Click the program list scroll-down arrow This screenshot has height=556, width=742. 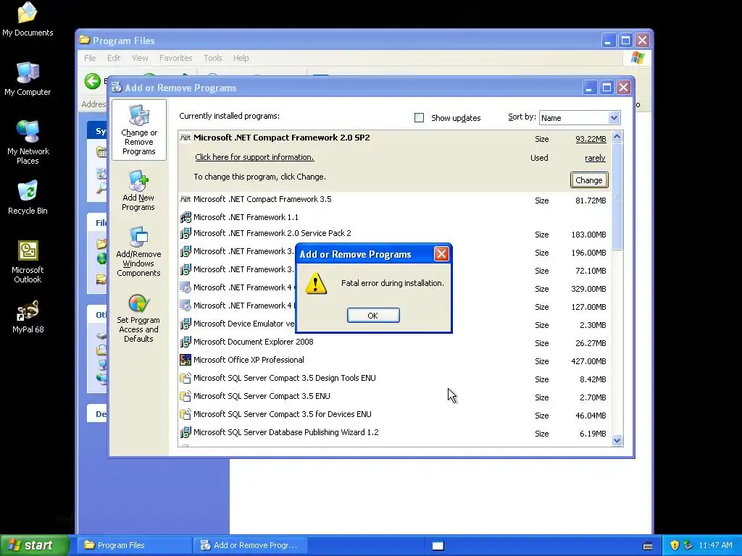[x=617, y=441]
